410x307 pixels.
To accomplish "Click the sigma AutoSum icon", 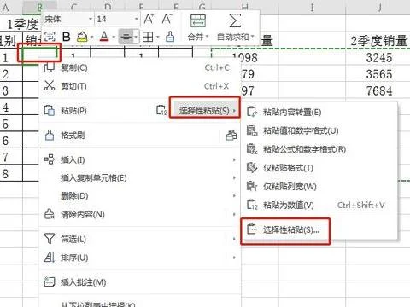I will point(235,20).
